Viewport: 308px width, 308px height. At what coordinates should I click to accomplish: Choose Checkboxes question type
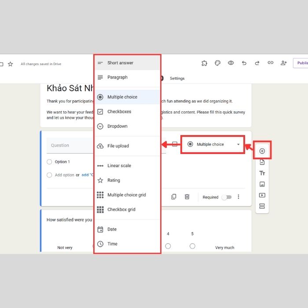(127, 112)
